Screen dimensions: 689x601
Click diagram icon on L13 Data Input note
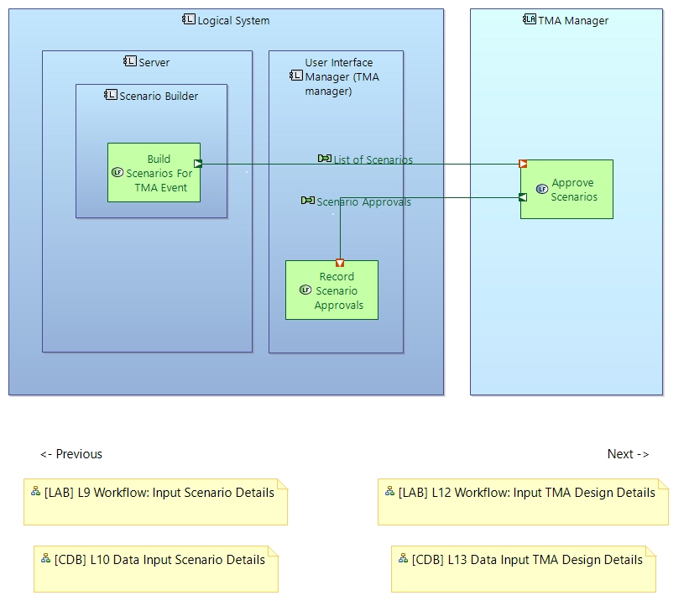click(x=404, y=559)
